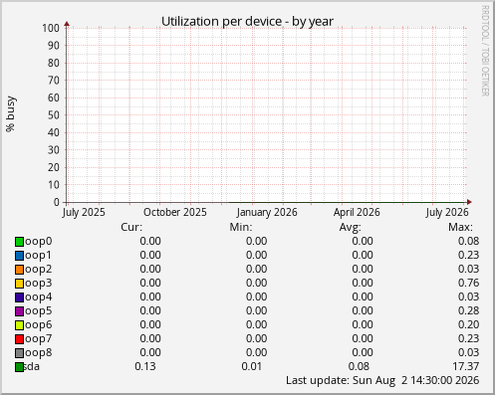
Task: Click the green oop0 legend swatch
Action: (x=19, y=242)
